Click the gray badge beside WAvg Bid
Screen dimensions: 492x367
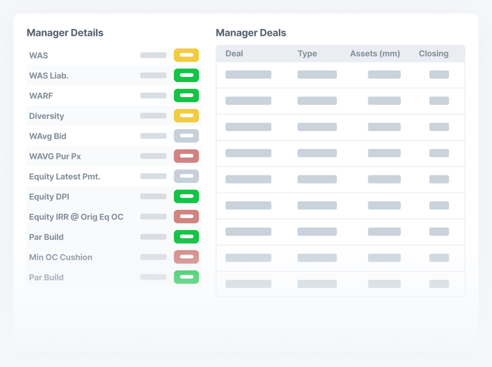coord(186,136)
